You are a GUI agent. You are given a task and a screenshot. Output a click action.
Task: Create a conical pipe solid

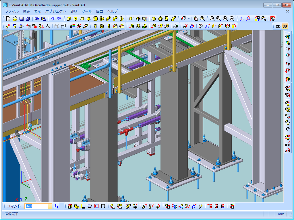tap(102, 19)
